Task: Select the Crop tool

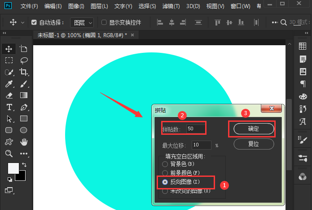Action: tap(24, 72)
